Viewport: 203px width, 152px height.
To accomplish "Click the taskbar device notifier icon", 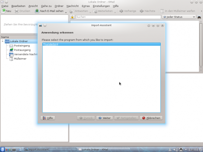I will pos(14,150).
